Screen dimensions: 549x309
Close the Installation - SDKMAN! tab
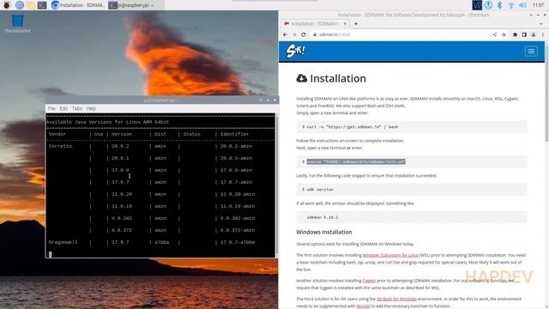coord(345,24)
